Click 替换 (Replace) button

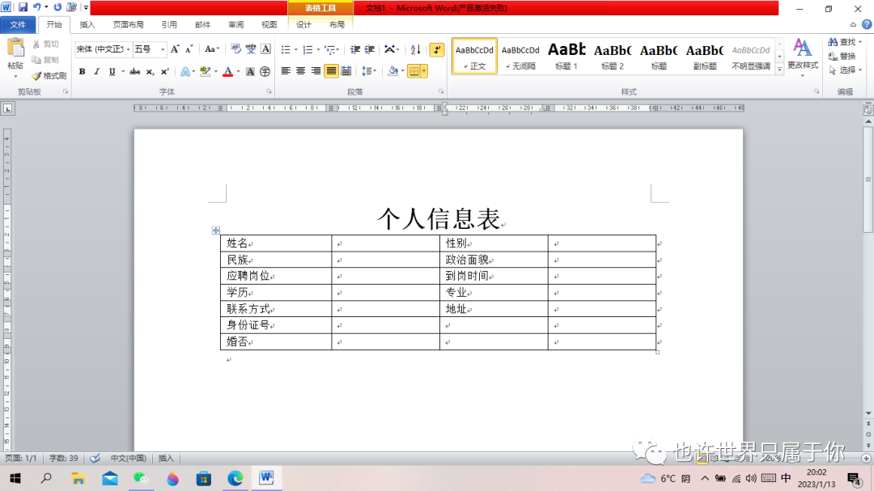coord(842,57)
